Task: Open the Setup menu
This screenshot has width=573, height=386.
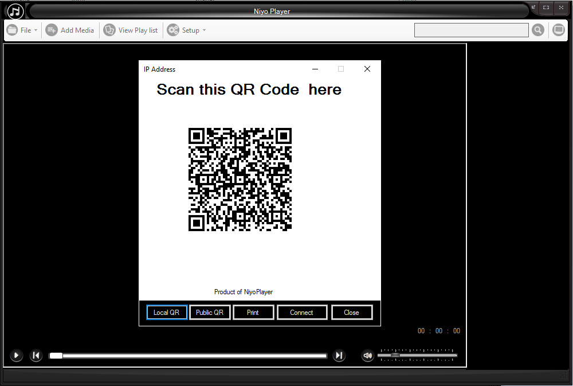Action: click(x=186, y=30)
